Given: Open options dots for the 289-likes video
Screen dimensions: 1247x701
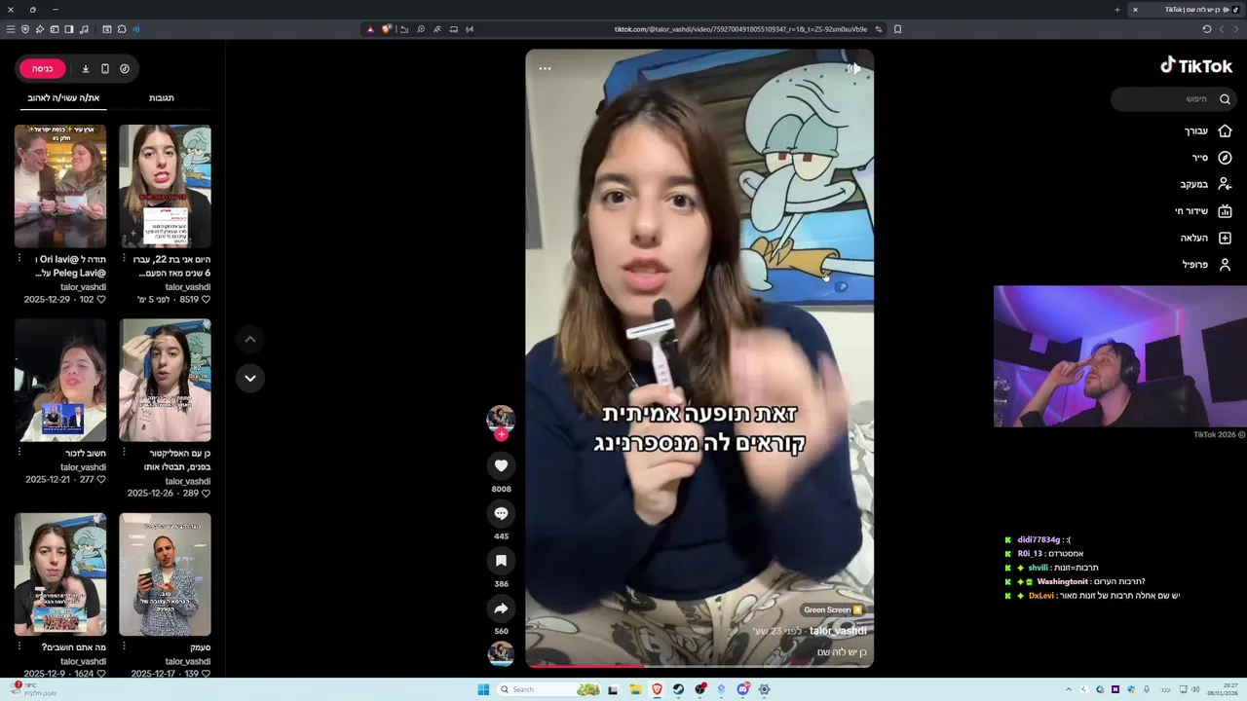Looking at the screenshot, I should click(124, 453).
